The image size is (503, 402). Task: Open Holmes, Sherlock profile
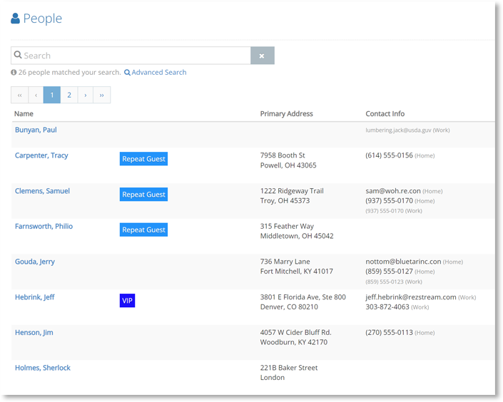pos(43,368)
